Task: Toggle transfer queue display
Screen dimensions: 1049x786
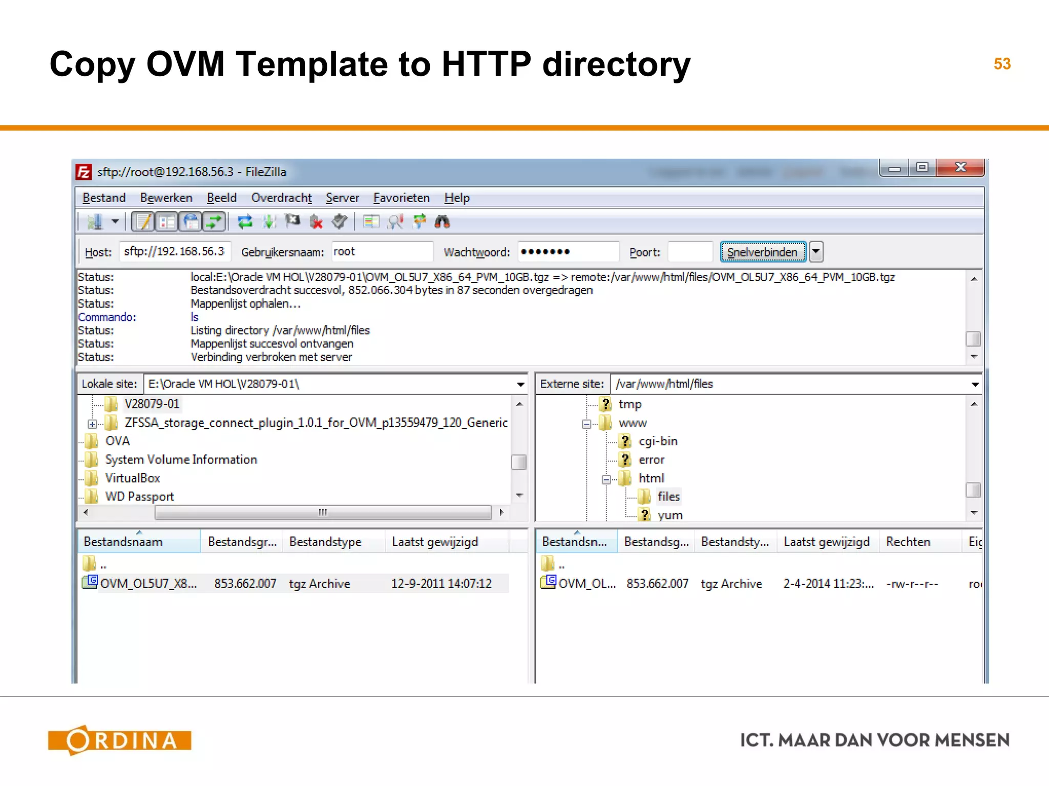Action: 214,222
